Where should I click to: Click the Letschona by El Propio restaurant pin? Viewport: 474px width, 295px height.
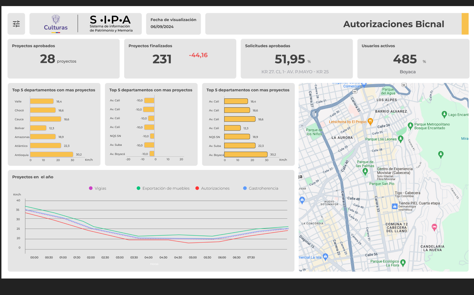tap(370, 121)
